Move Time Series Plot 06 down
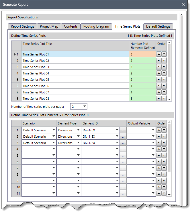The height and width of the screenshot is (213, 192). [x=164, y=86]
